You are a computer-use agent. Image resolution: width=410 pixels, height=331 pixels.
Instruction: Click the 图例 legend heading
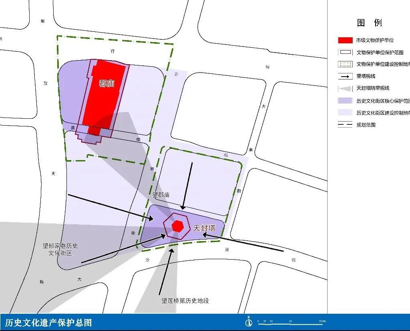(370, 23)
